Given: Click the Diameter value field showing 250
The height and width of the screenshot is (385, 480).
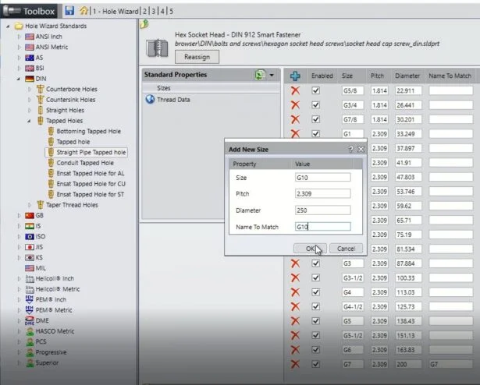Looking at the screenshot, I should [x=323, y=210].
